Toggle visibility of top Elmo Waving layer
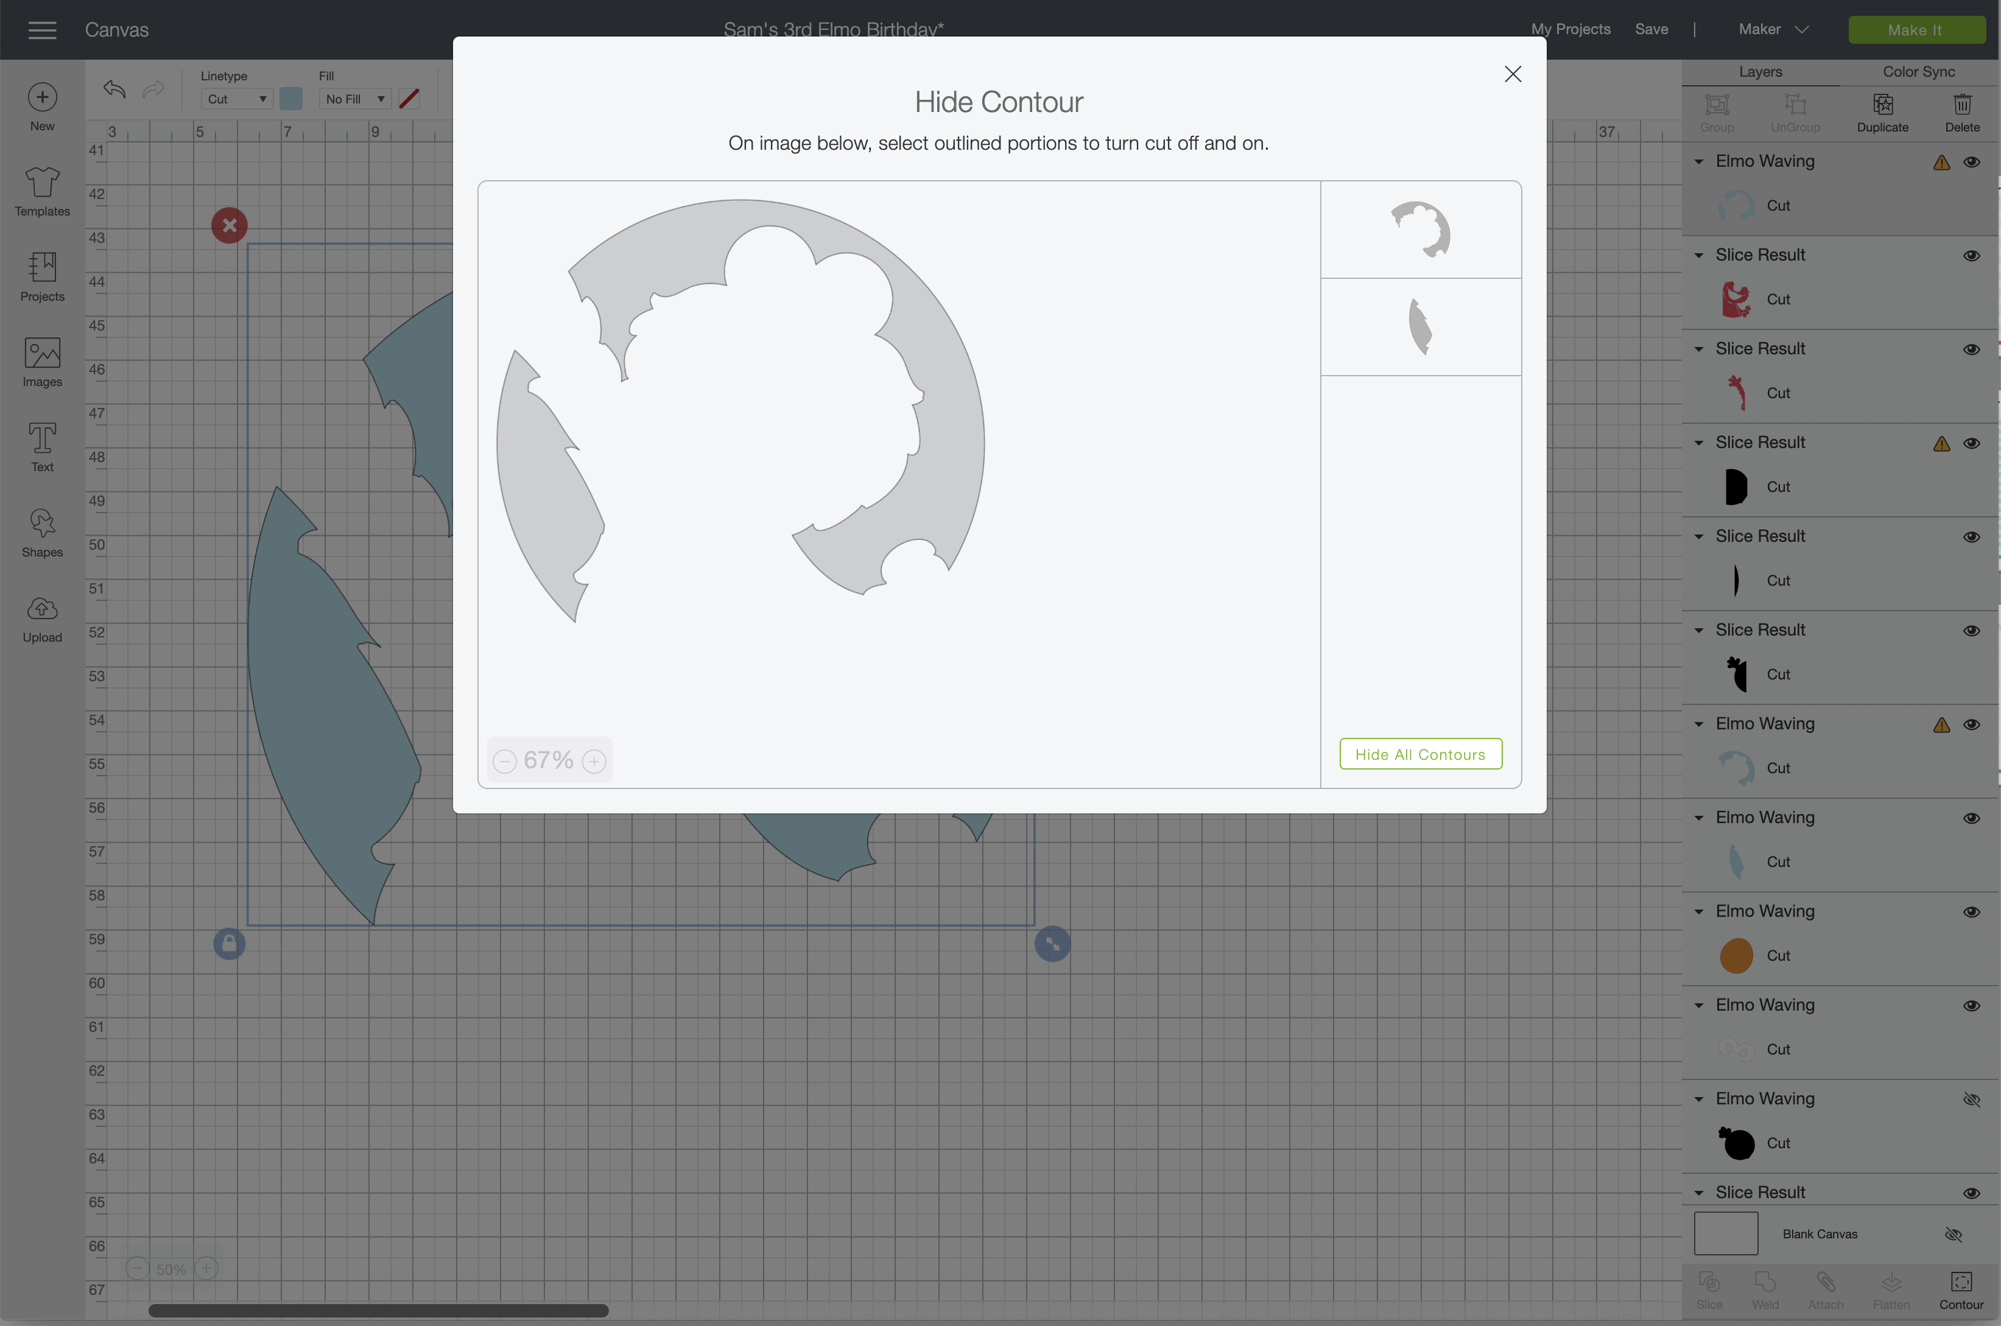The width and height of the screenshot is (2001, 1326). pos(1971,161)
